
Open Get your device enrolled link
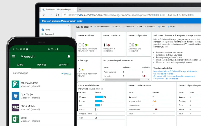click(x=163, y=74)
